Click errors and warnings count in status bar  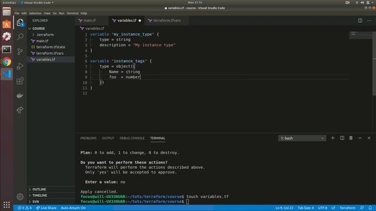pyautogui.click(x=25, y=208)
